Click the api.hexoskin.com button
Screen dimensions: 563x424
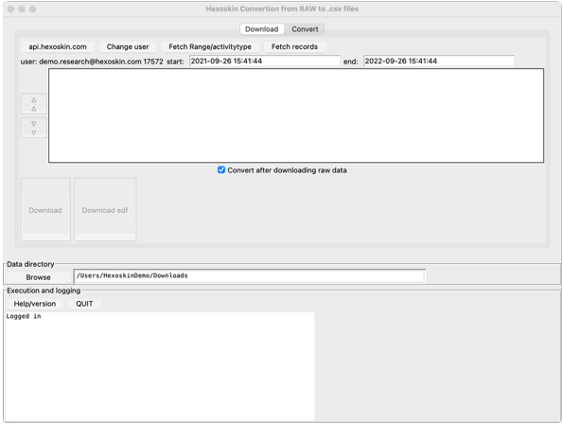click(58, 46)
